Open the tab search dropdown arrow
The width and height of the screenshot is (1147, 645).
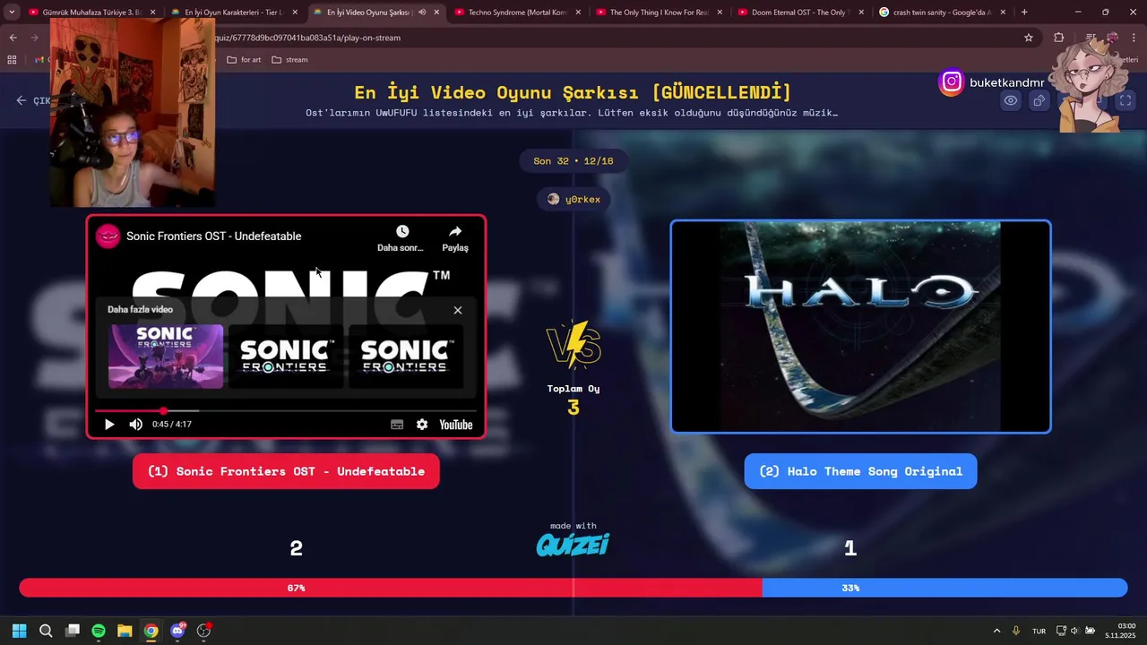pos(13,13)
